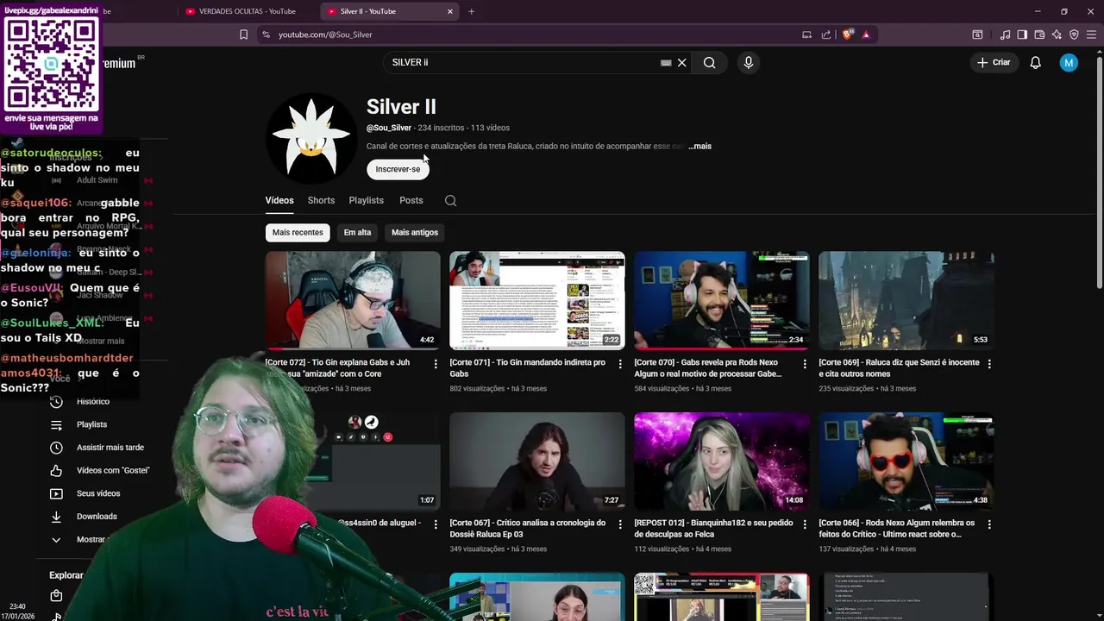Open YouTube notifications bell

[1035, 62]
